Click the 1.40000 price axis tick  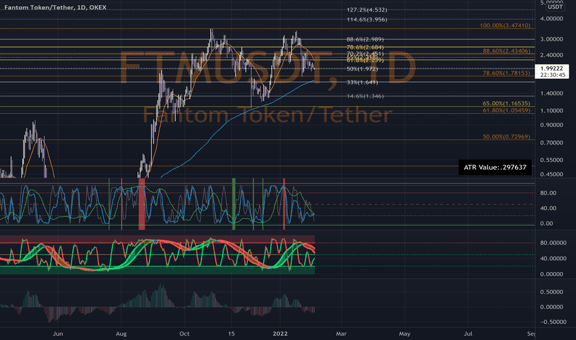pyautogui.click(x=551, y=93)
